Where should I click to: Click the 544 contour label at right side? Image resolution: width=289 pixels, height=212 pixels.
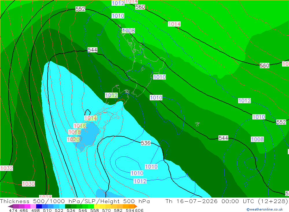pyautogui.click(x=223, y=138)
